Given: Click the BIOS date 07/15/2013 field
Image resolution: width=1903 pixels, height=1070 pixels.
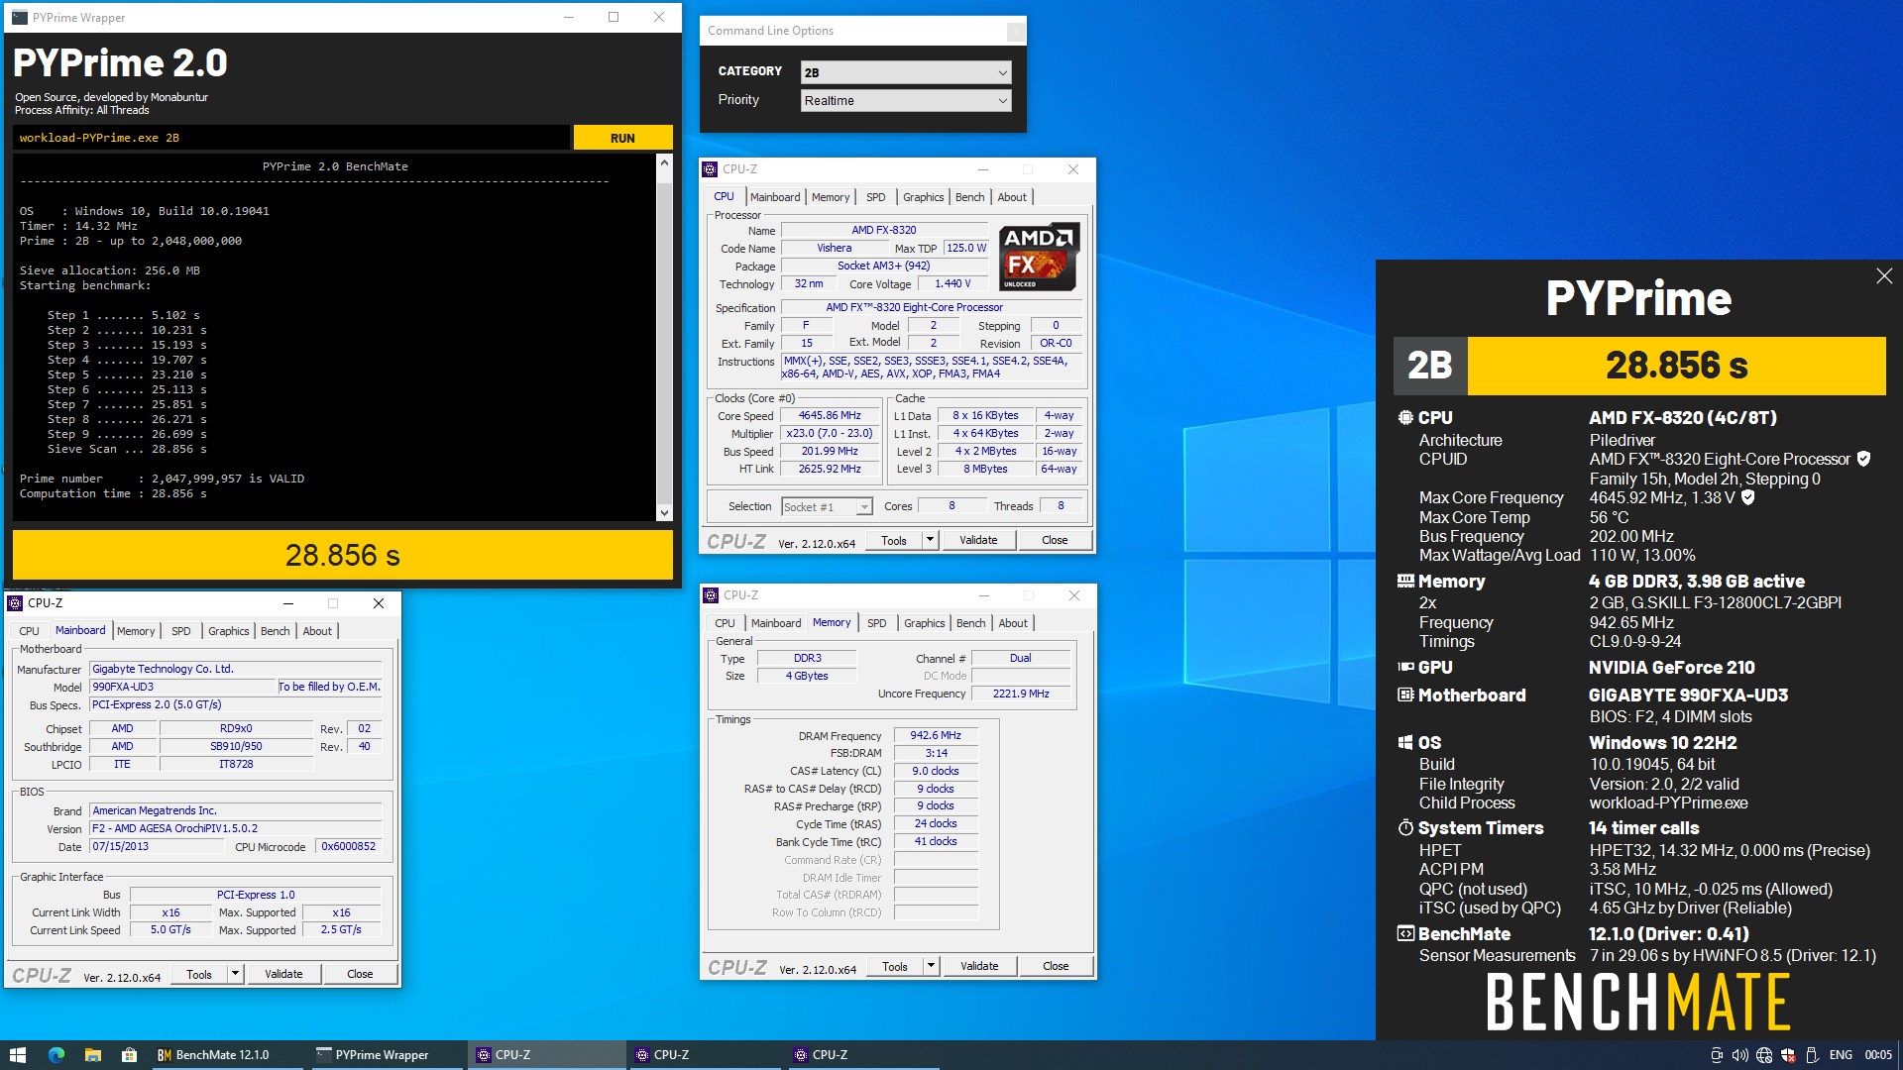Looking at the screenshot, I should point(157,847).
